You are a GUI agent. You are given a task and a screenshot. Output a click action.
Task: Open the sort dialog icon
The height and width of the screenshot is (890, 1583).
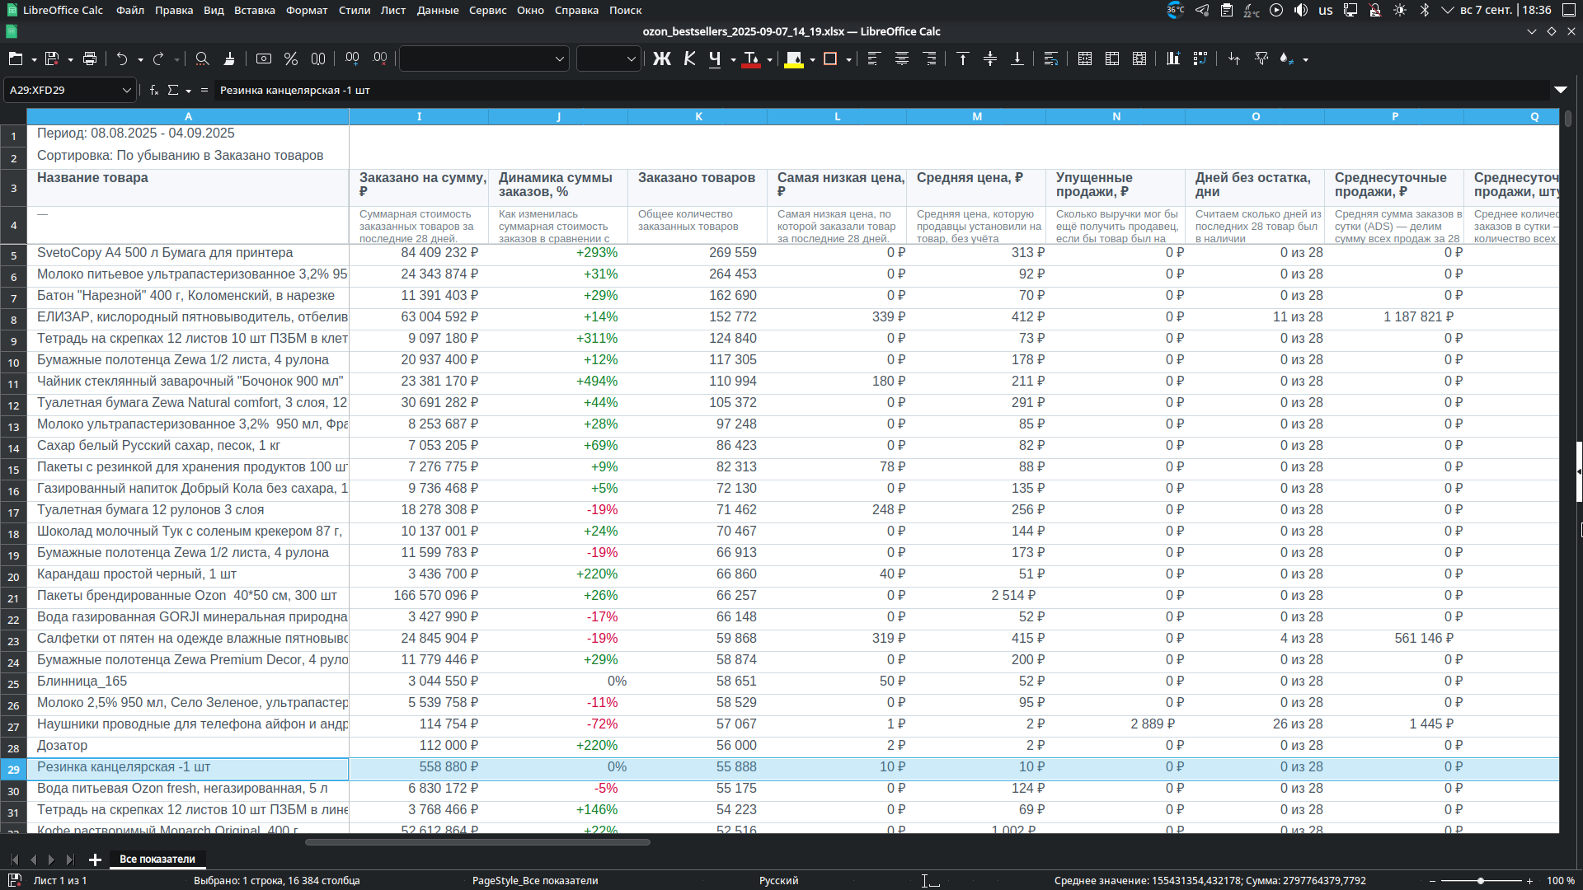coord(1234,59)
